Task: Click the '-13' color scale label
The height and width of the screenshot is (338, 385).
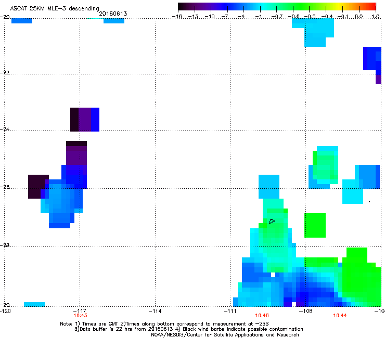Action: click(193, 17)
